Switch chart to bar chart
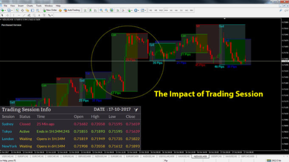The width and height of the screenshot is (289, 162). click(x=85, y=10)
